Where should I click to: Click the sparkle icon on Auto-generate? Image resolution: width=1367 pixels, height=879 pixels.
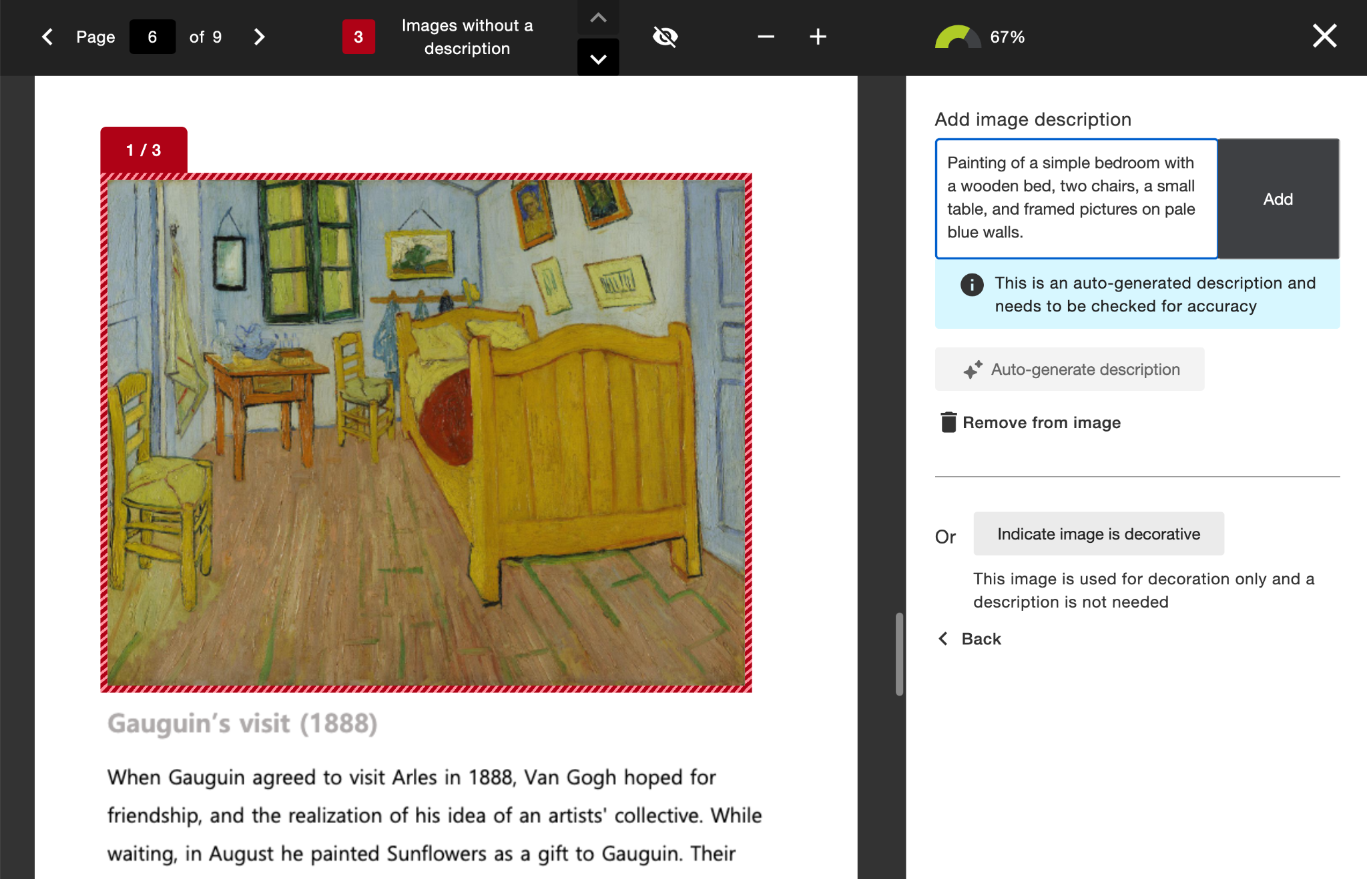point(973,369)
